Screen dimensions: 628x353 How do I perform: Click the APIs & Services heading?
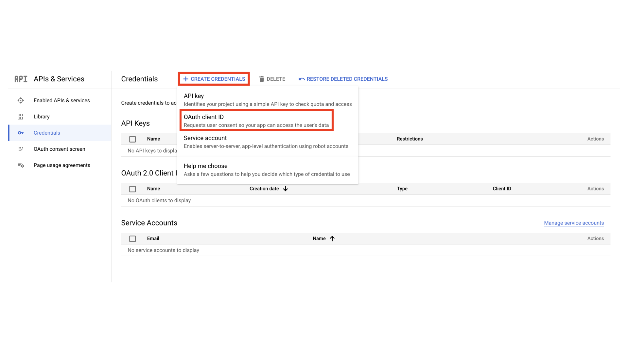59,79
